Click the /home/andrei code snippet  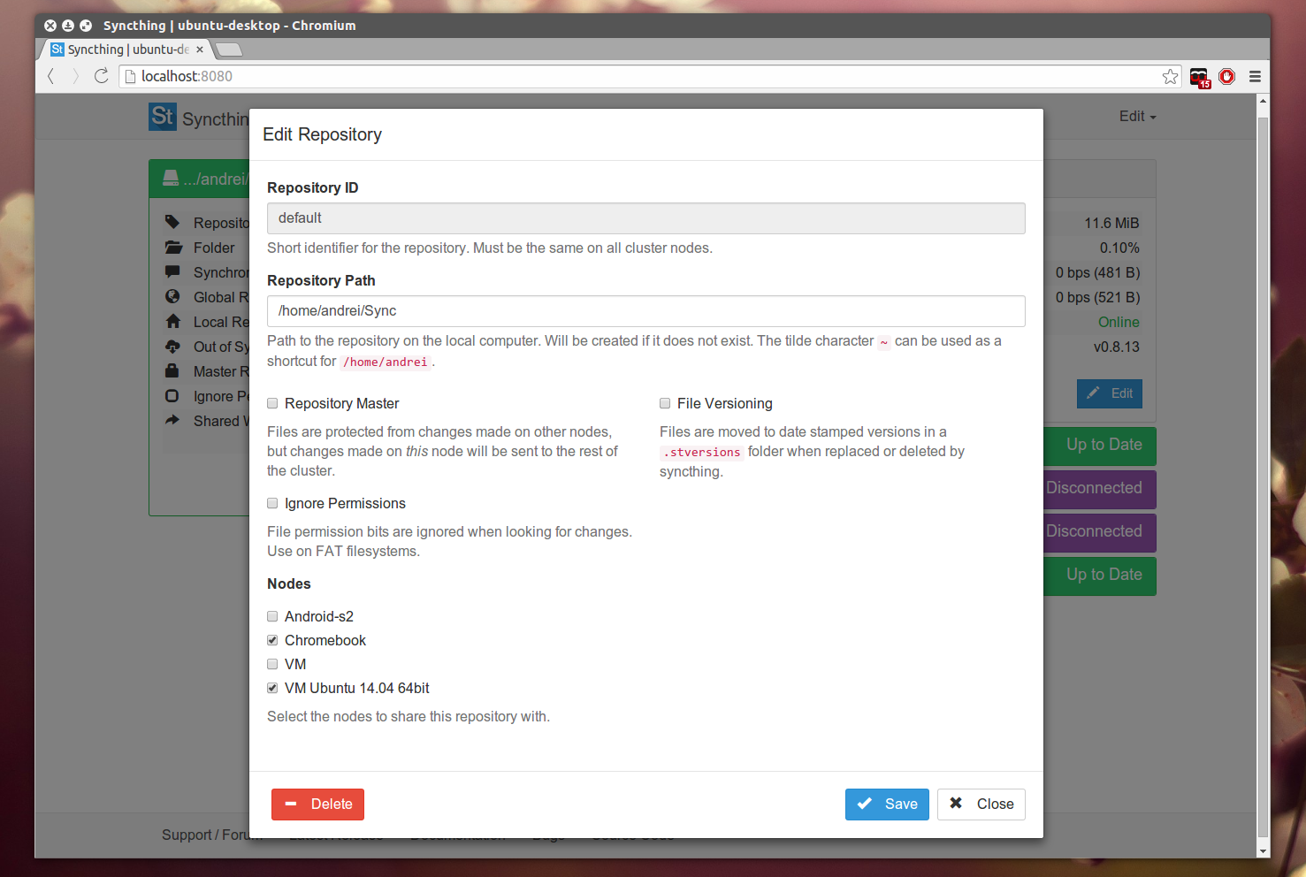click(386, 362)
